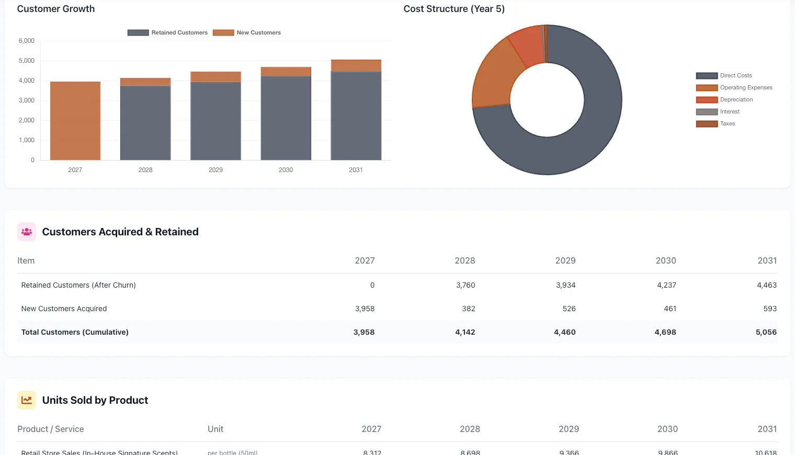Select the 2030 Retained Customers bar segment
Viewport: 795px width, 455px height.
(x=286, y=118)
